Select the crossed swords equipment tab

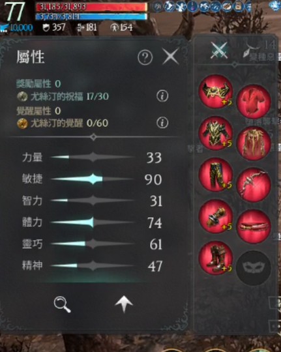[219, 50]
